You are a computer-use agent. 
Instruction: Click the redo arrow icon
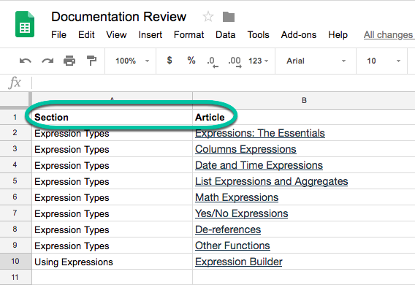(47, 61)
